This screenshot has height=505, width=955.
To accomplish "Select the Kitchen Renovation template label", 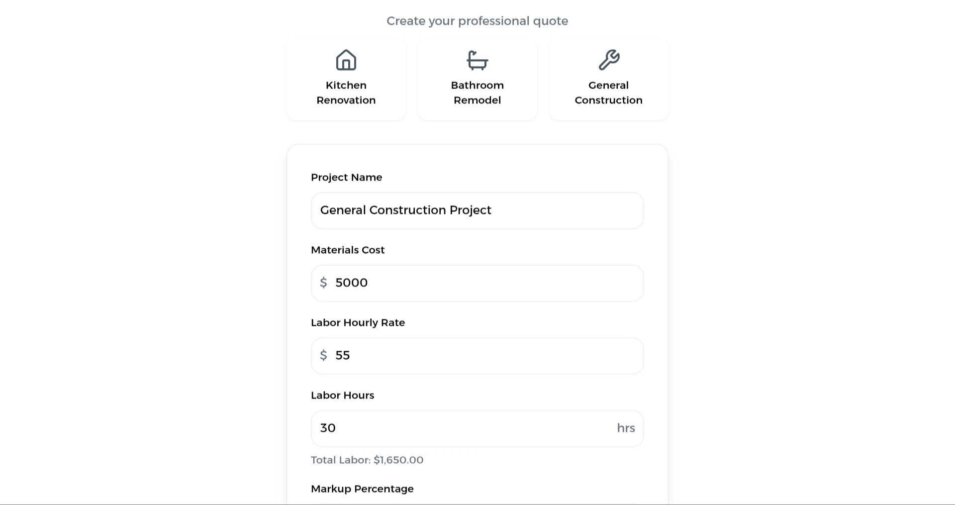I will [346, 93].
